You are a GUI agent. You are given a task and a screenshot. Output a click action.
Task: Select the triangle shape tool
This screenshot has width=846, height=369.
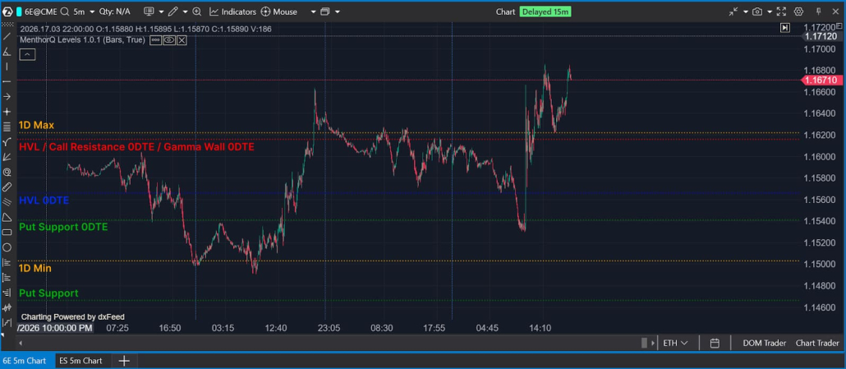coord(7,217)
